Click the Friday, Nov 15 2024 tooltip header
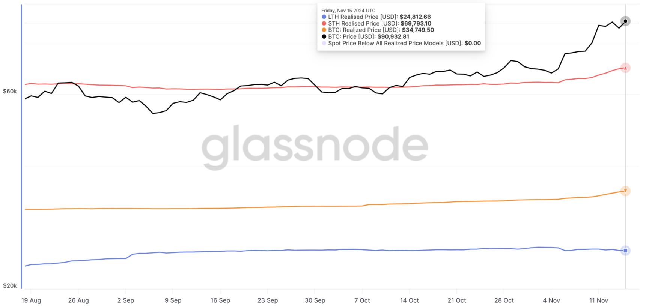Image resolution: width=646 pixels, height=308 pixels. click(348, 11)
